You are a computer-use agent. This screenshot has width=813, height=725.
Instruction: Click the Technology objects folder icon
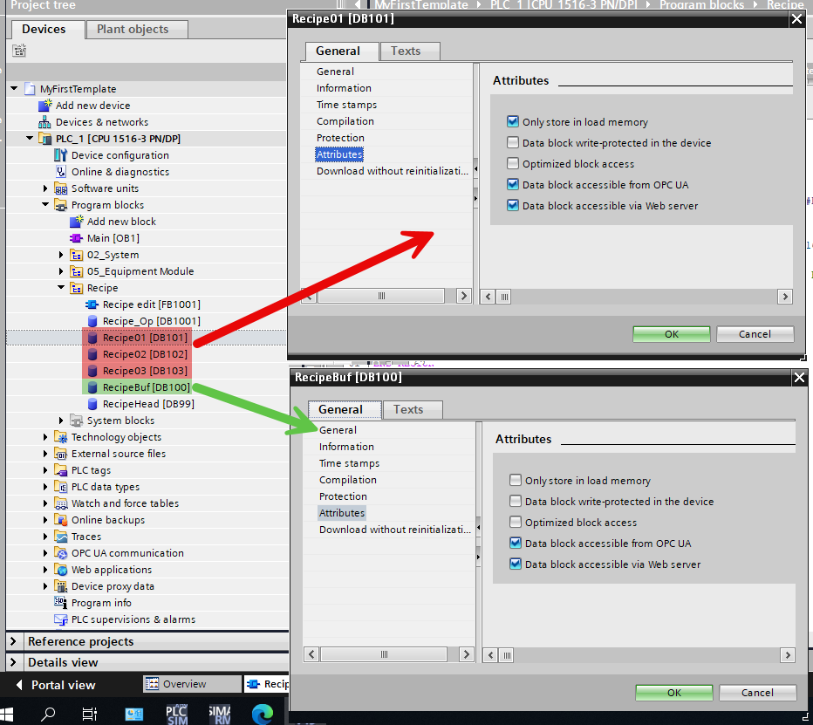click(61, 437)
